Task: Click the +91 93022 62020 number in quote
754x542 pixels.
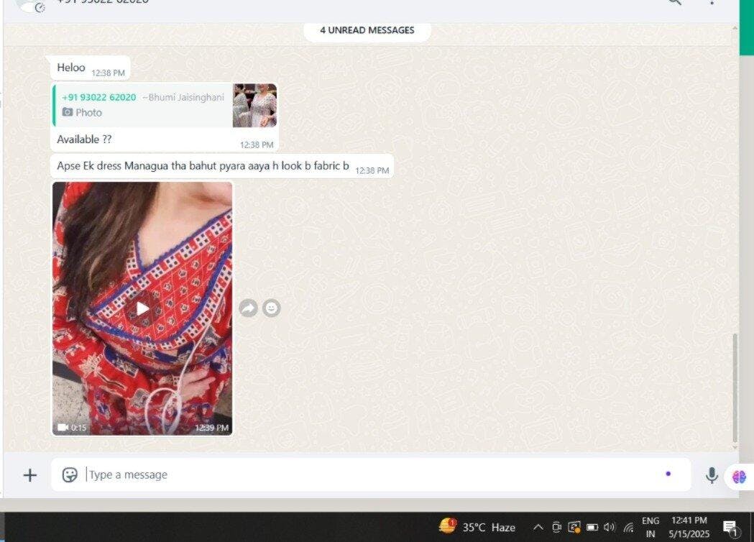Action: pyautogui.click(x=98, y=98)
